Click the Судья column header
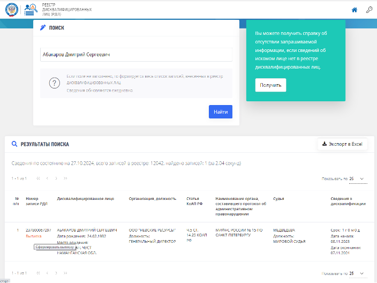Screen dimensions: 377x283 click(x=280, y=198)
